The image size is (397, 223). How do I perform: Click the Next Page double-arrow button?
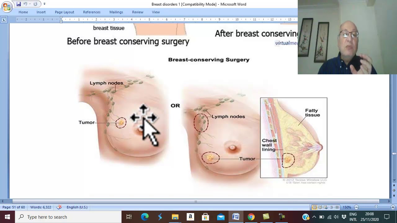pos(394,195)
